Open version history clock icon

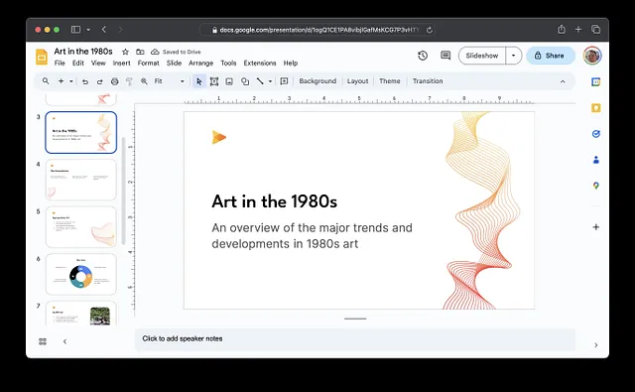tap(423, 56)
